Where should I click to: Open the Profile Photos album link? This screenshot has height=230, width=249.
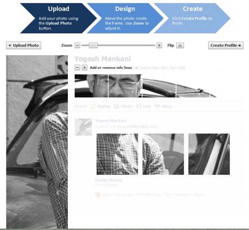coord(109,180)
